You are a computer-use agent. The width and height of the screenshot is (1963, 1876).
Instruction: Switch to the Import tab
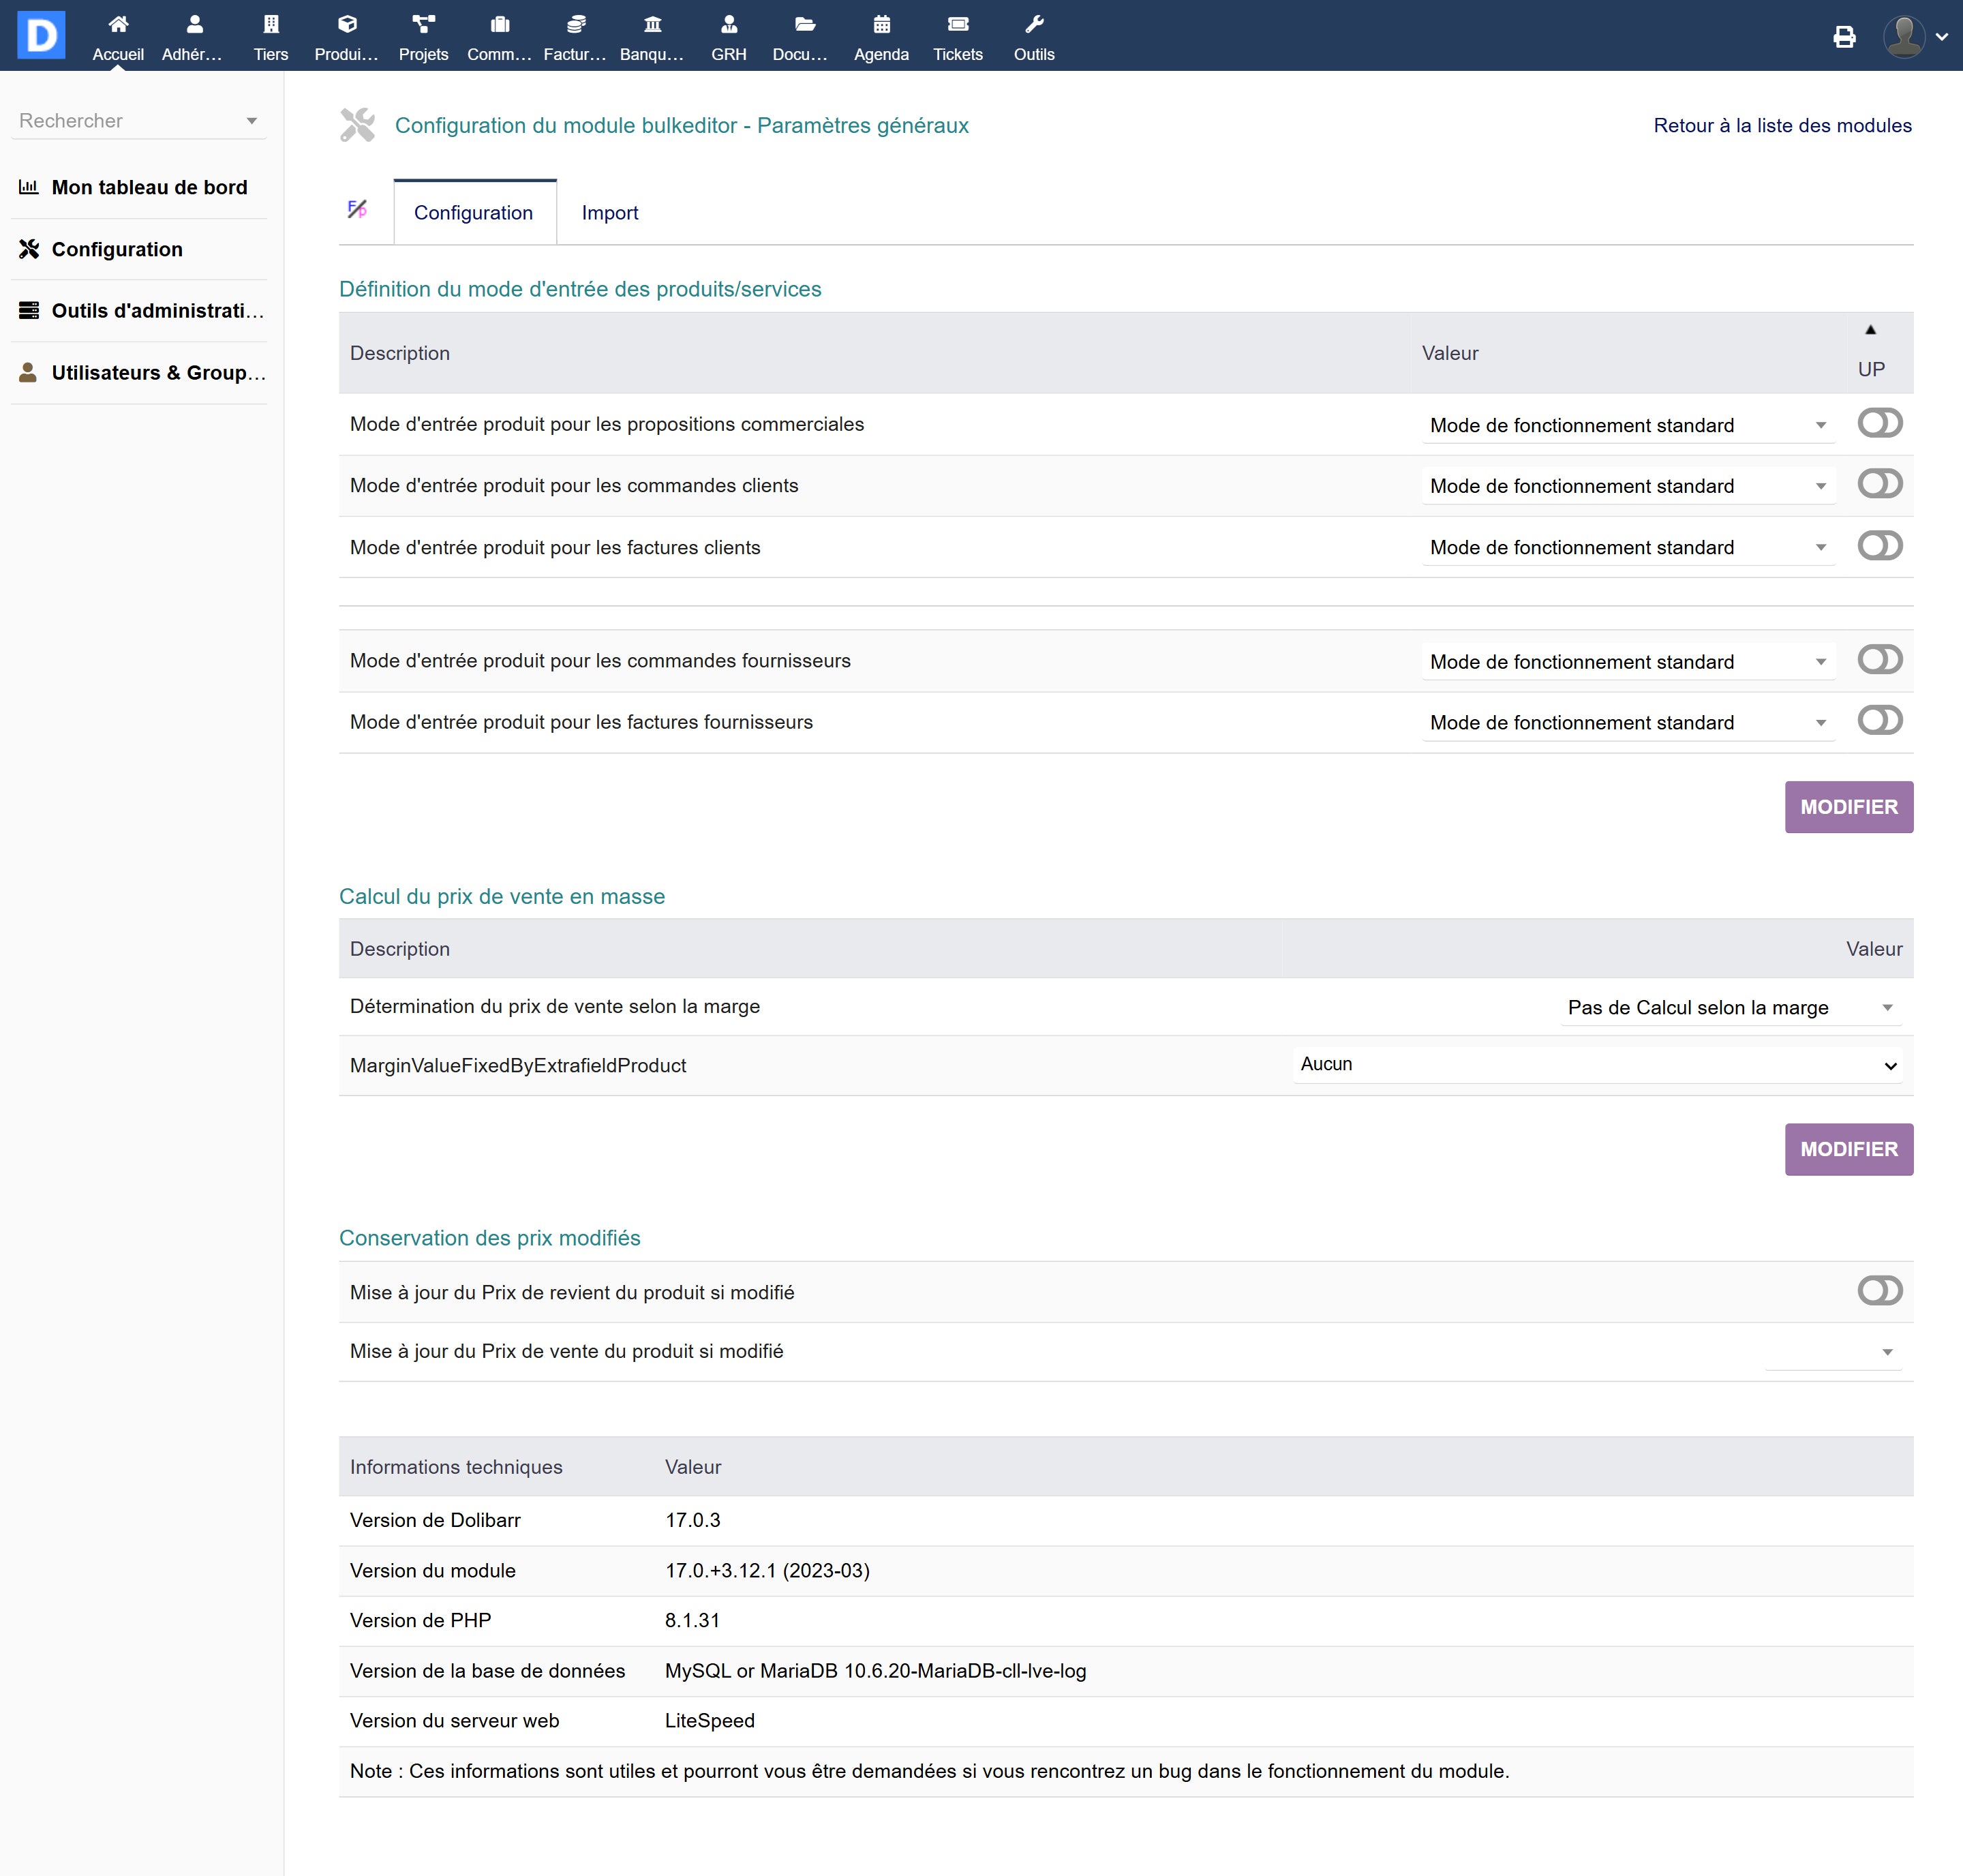coord(609,213)
